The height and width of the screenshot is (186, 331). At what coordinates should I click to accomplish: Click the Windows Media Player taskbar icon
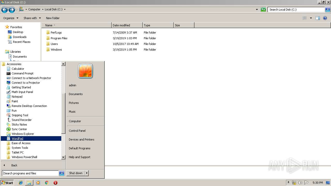tap(38, 183)
